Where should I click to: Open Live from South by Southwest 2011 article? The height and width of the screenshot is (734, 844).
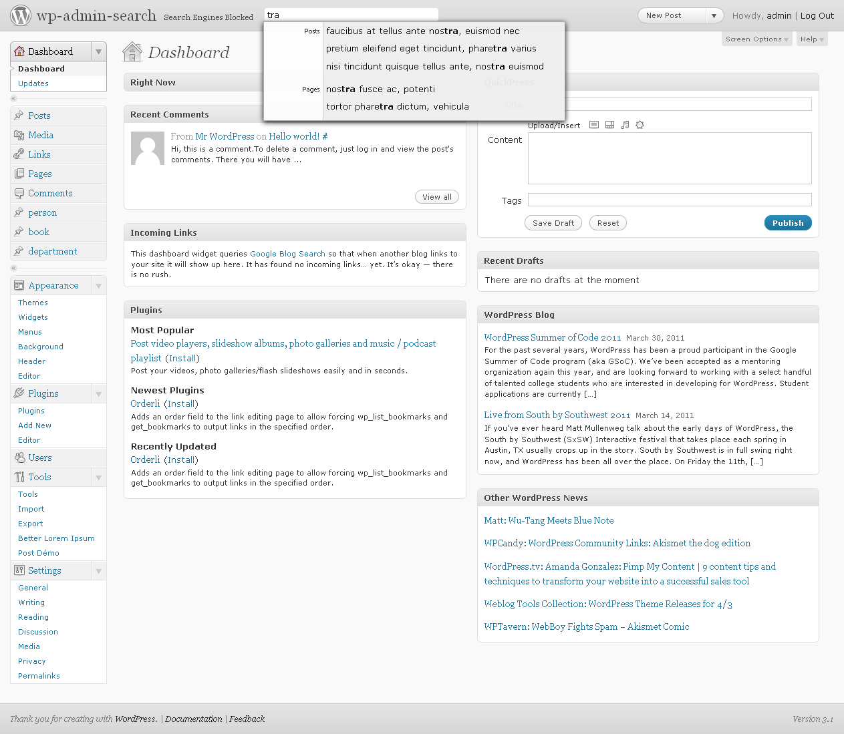(557, 415)
